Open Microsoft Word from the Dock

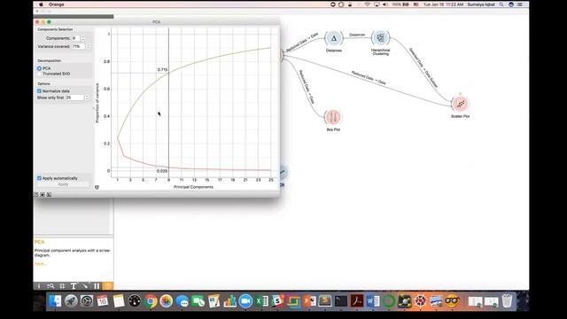tap(372, 301)
